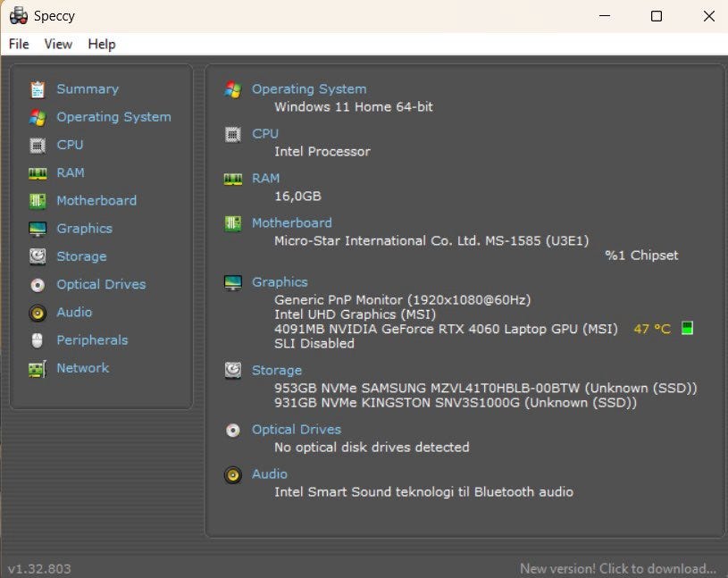This screenshot has height=578, width=728.
Task: Select Peripherals in the sidebar
Action: coord(92,339)
